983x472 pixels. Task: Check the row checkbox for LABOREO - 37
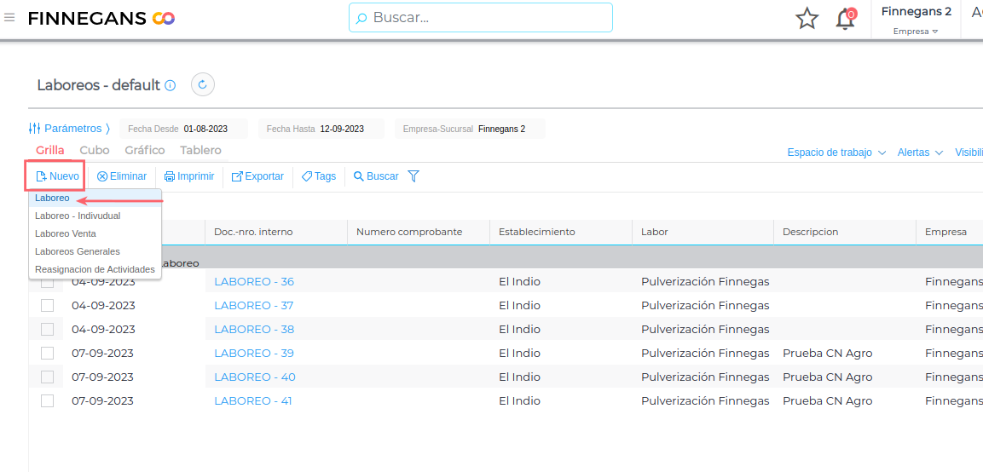point(47,305)
